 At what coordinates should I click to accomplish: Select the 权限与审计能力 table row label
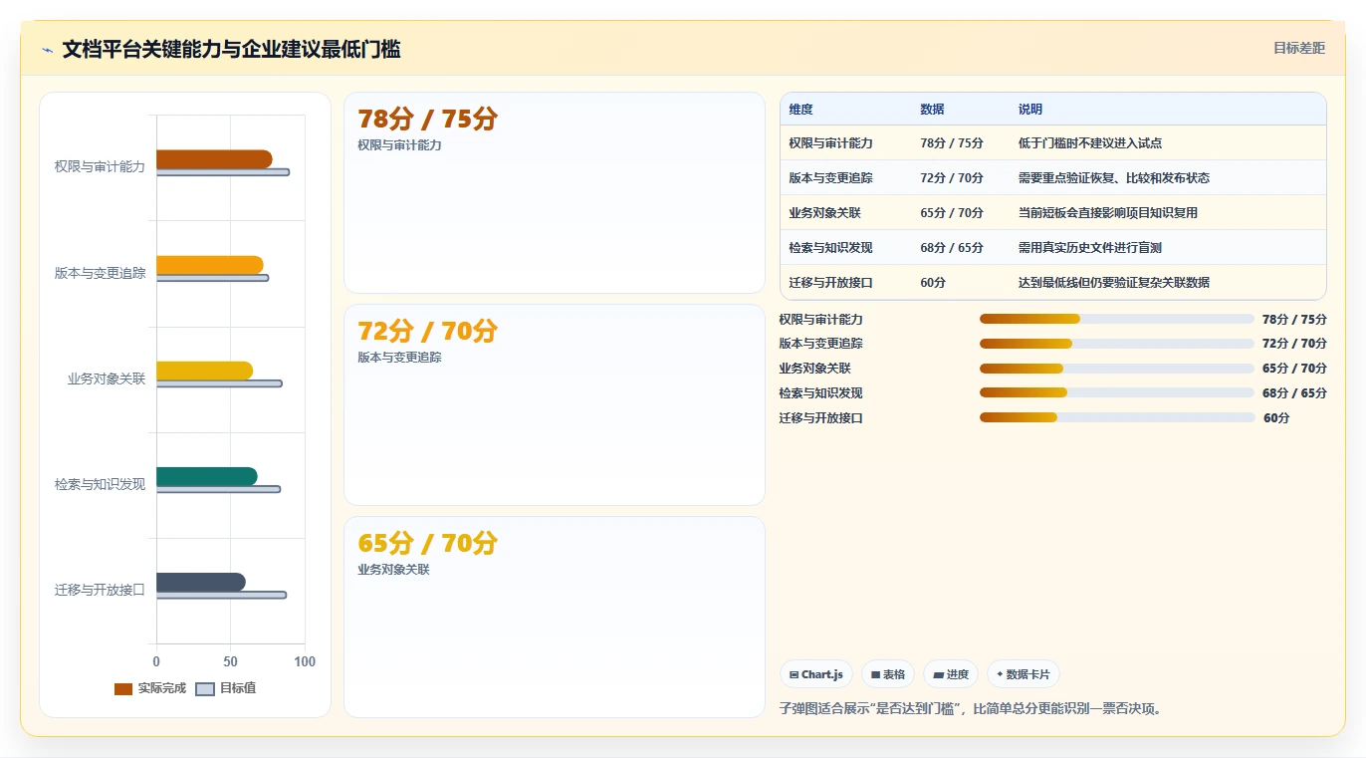830,143
